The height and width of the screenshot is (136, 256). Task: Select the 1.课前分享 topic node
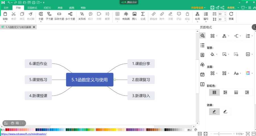pyautogui.click(x=141, y=64)
